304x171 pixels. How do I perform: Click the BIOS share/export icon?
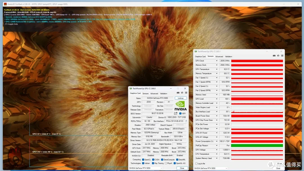176,113
